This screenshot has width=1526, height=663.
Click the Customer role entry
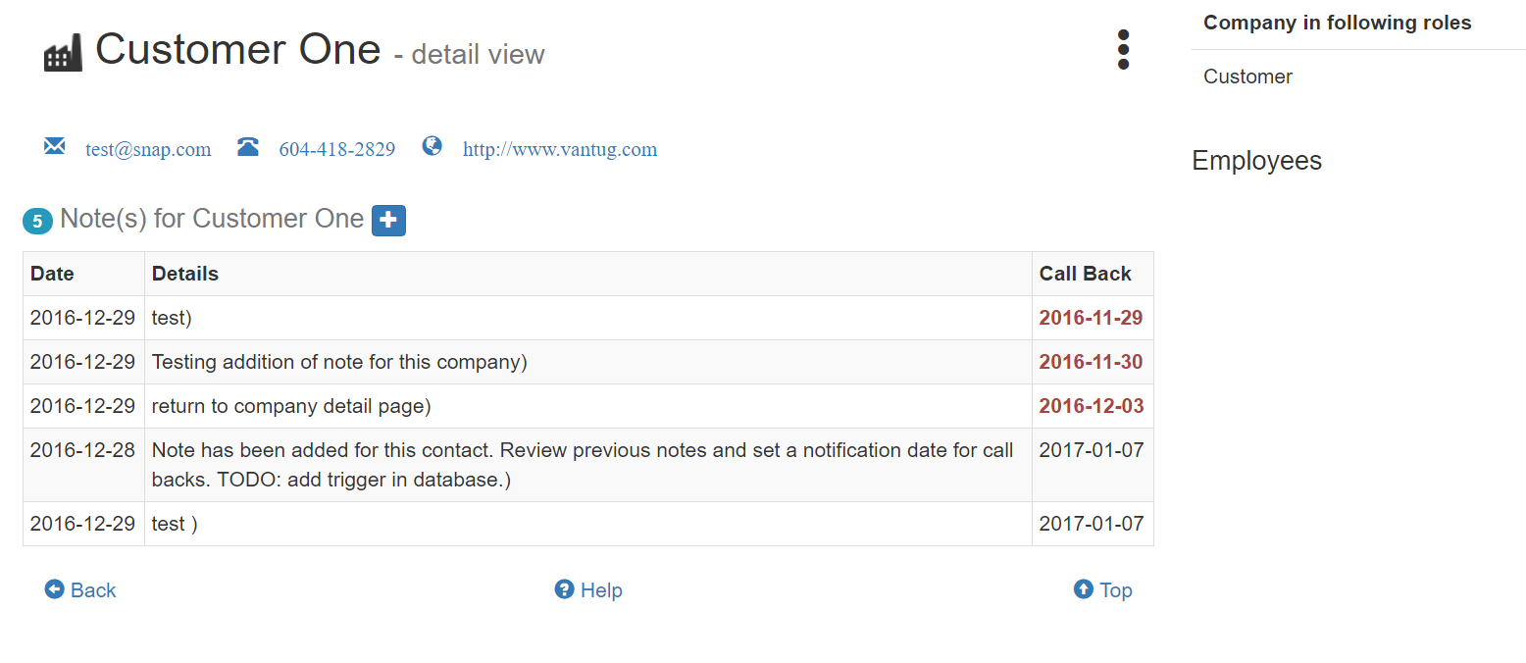(x=1247, y=76)
